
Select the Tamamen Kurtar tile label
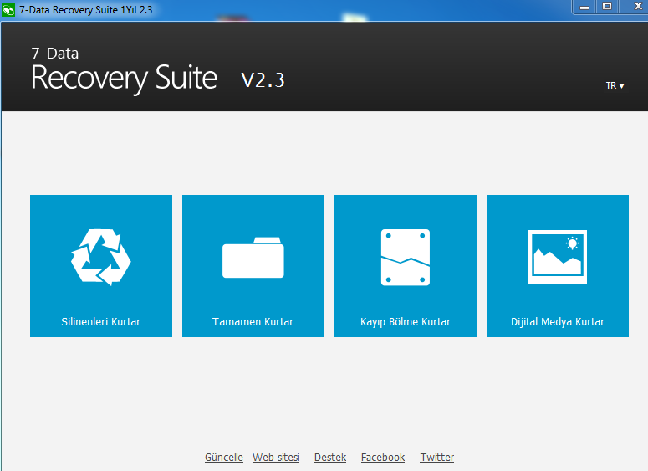point(253,322)
